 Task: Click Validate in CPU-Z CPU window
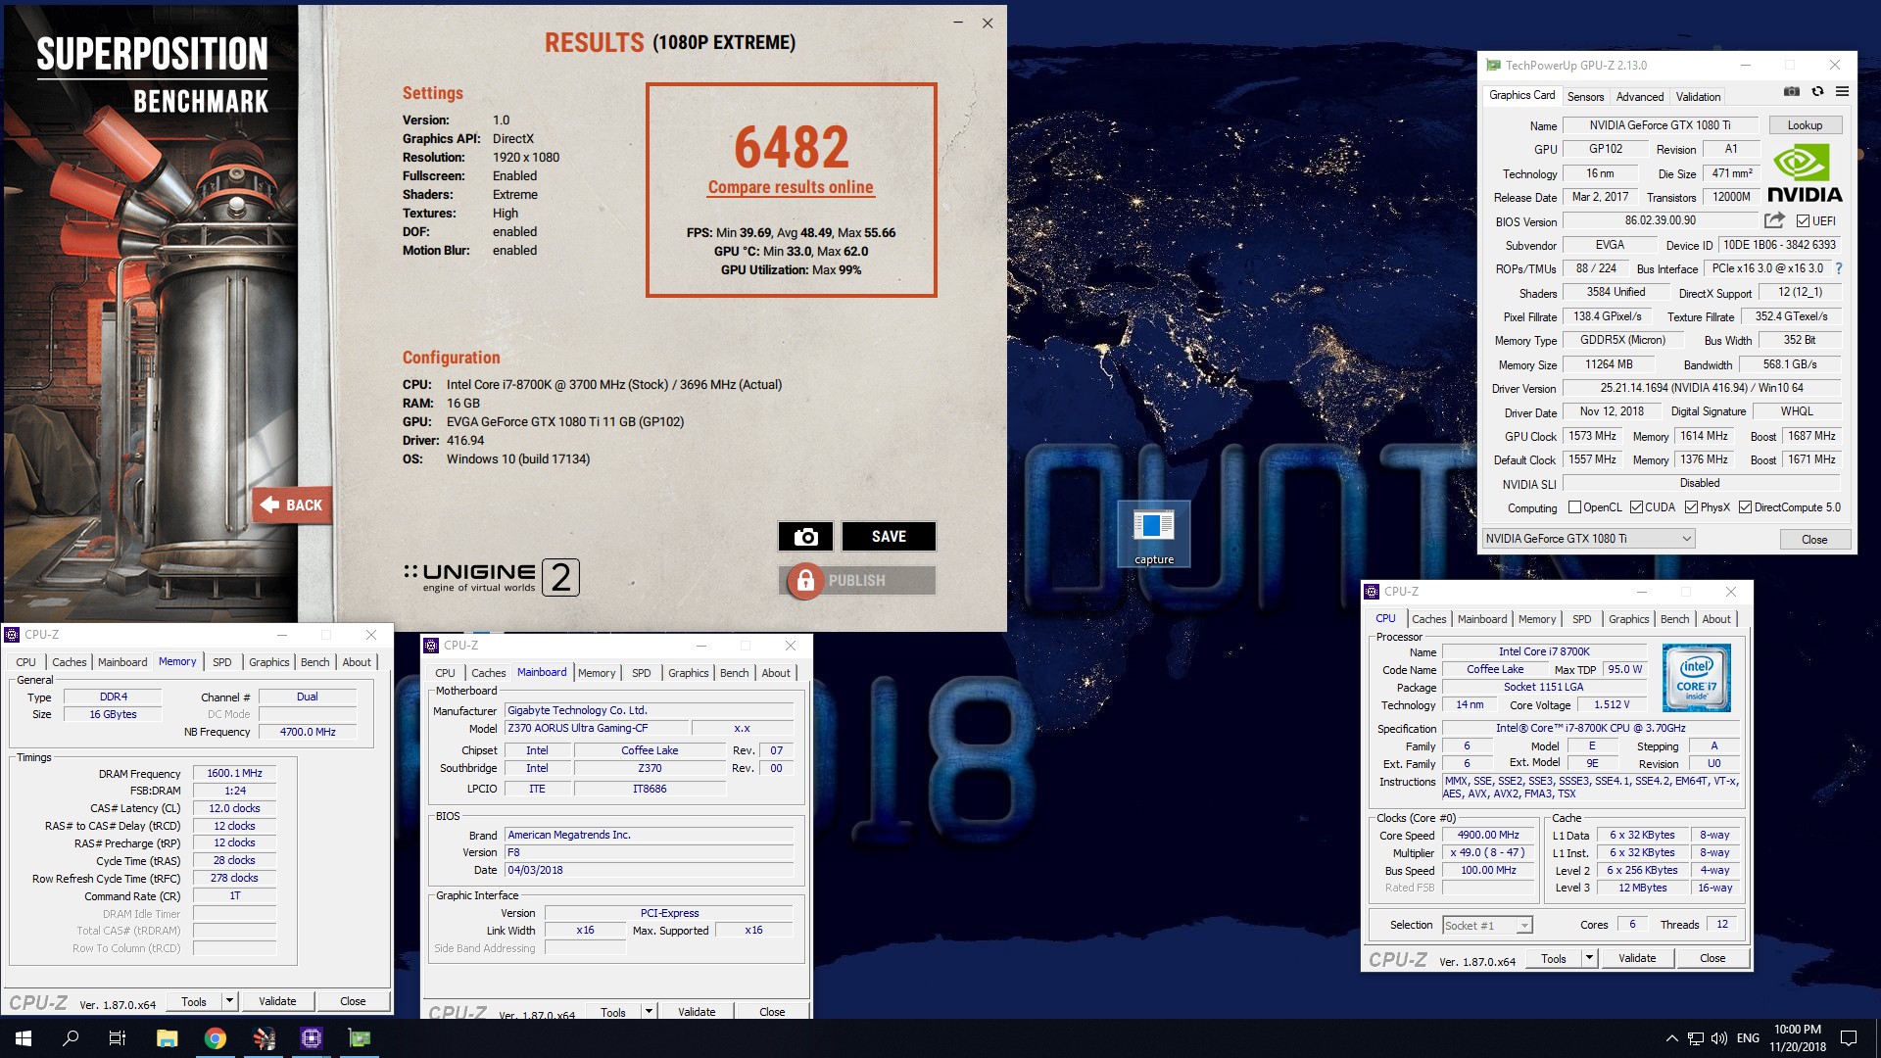(x=1636, y=958)
